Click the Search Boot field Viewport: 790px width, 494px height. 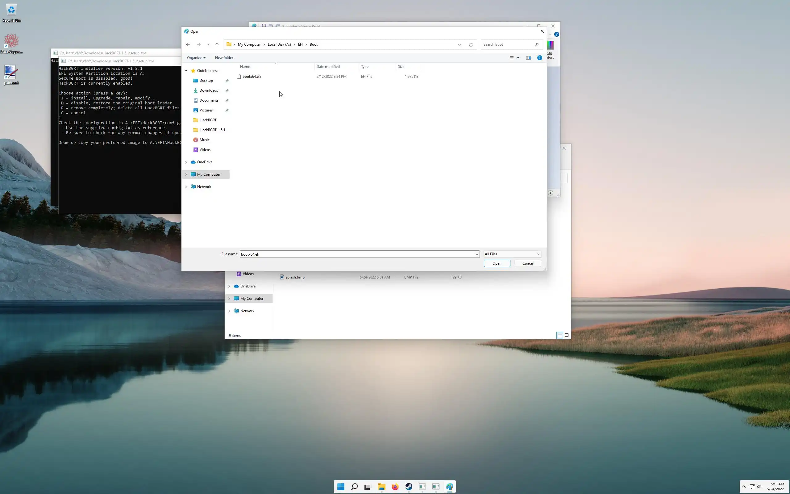tap(508, 44)
